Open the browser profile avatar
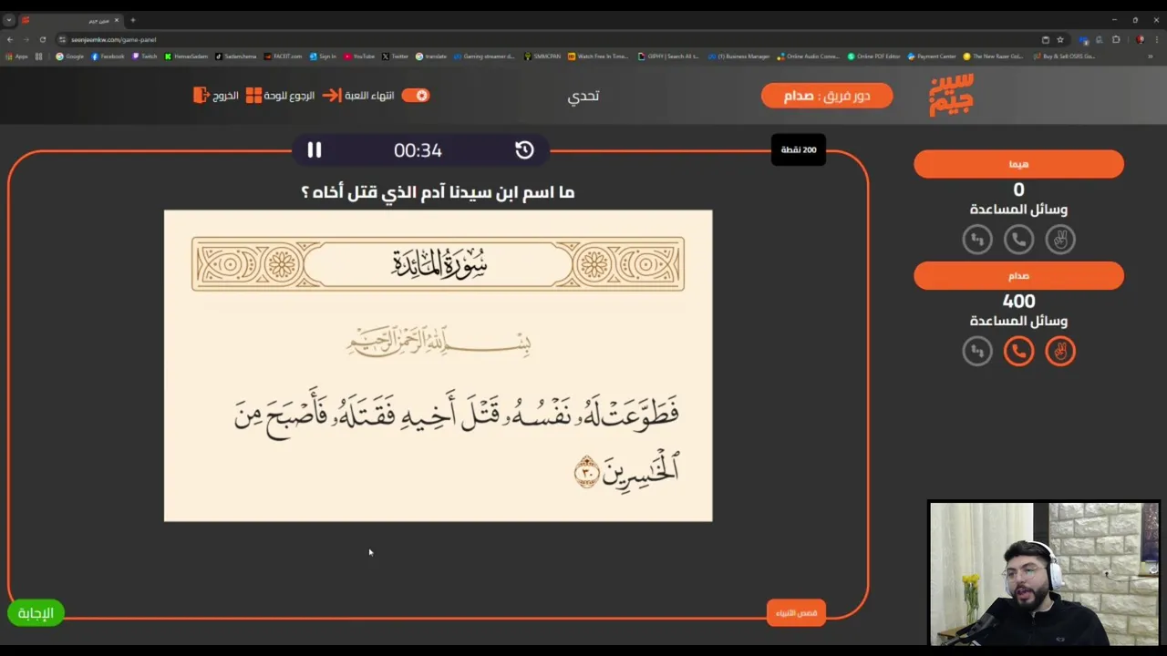1167x656 pixels. 1141,39
